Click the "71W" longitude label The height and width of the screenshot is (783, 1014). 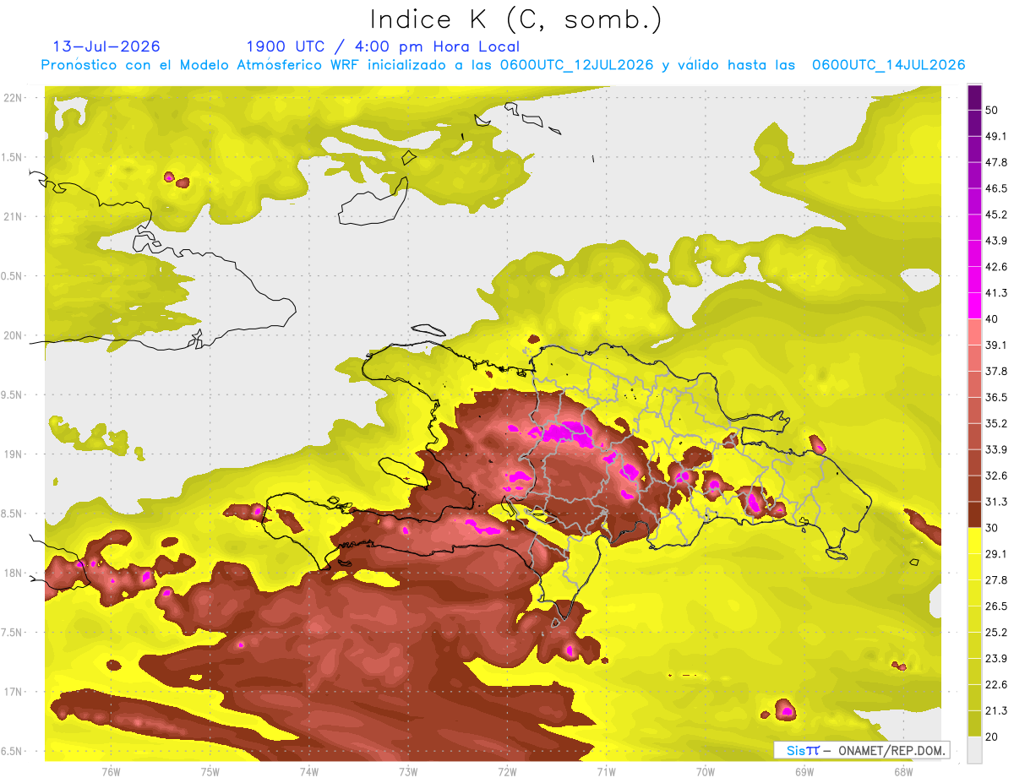pos(606,771)
